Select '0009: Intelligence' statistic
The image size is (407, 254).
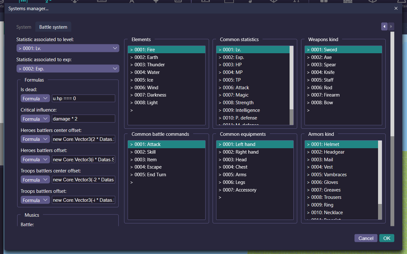tap(253, 110)
